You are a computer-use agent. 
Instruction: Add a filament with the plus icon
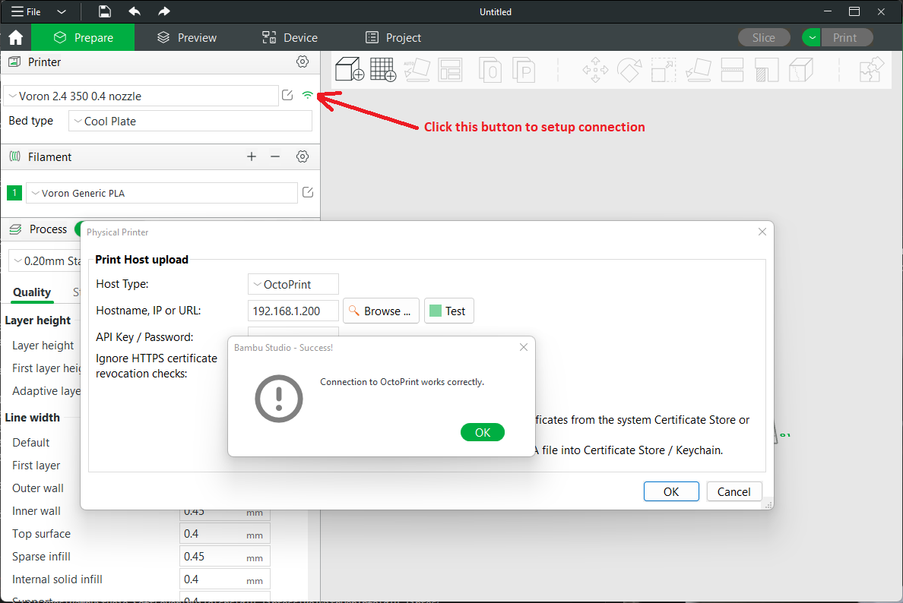tap(252, 156)
